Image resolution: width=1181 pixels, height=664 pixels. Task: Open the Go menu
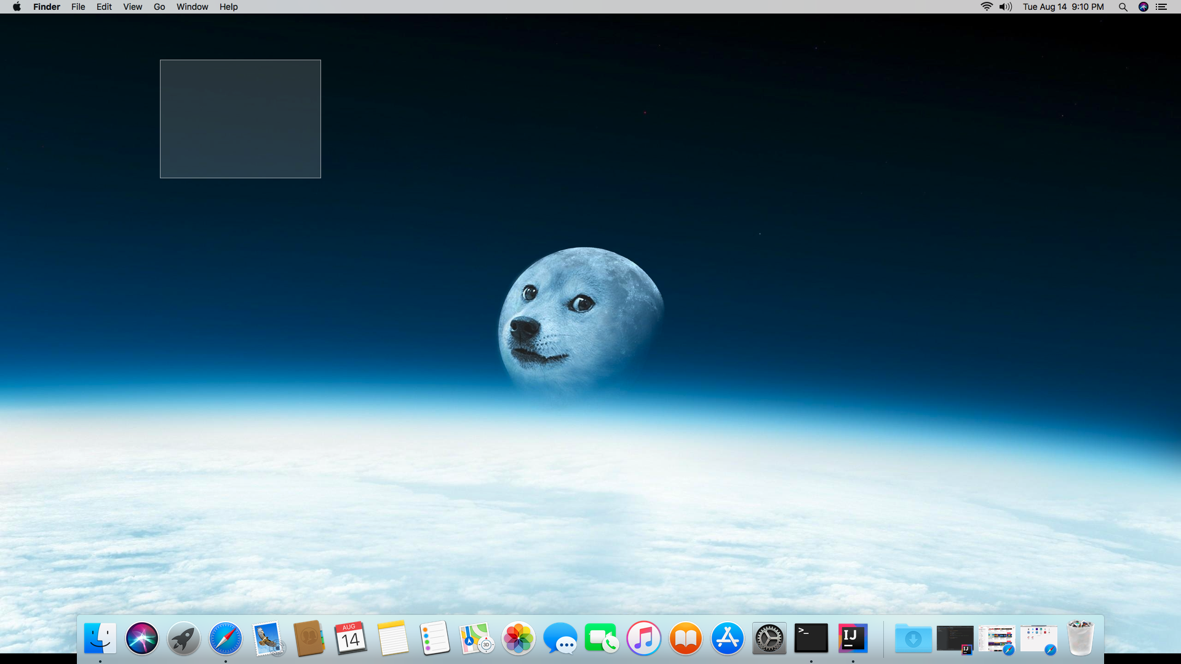click(x=159, y=7)
